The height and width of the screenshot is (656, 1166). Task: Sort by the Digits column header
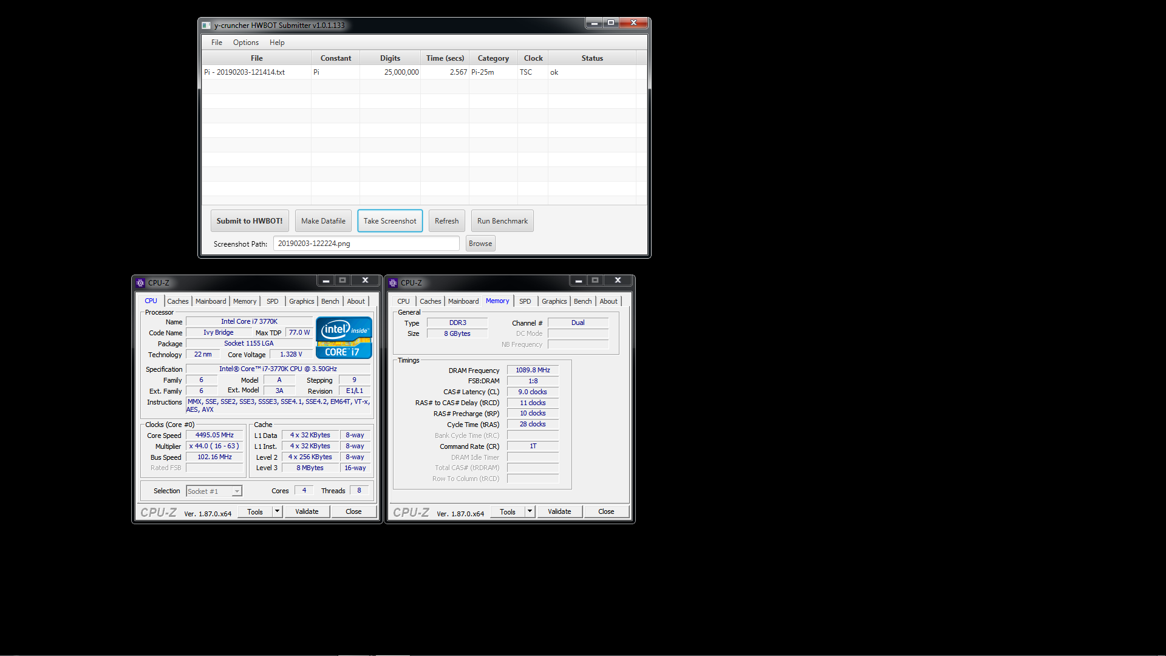pyautogui.click(x=390, y=58)
